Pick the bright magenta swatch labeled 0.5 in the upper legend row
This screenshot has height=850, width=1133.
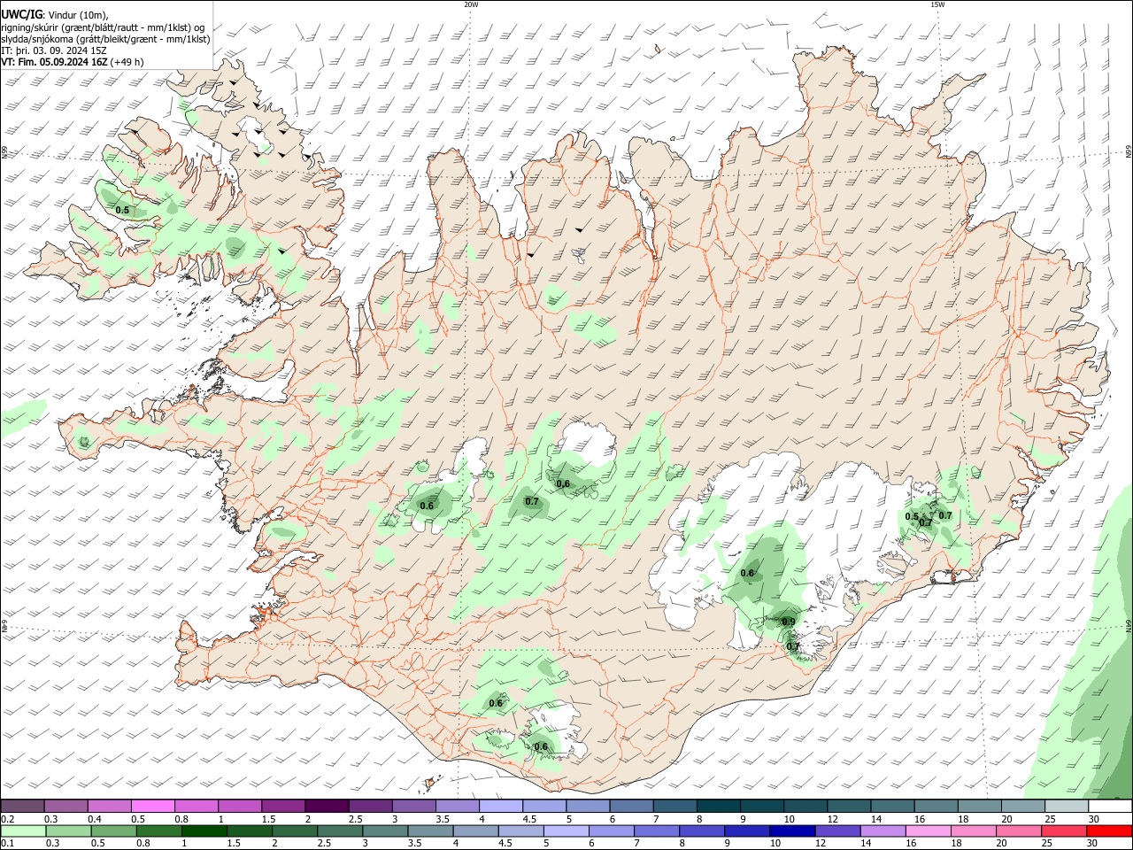(x=153, y=806)
